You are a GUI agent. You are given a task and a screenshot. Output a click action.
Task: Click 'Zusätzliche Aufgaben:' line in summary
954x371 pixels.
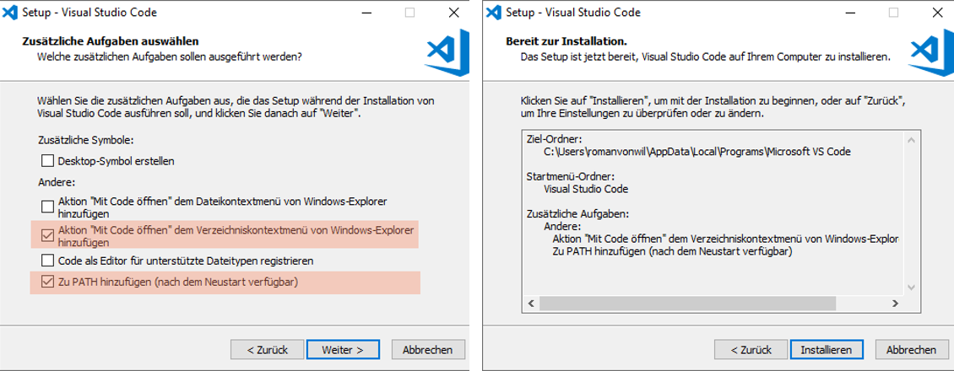tap(577, 213)
